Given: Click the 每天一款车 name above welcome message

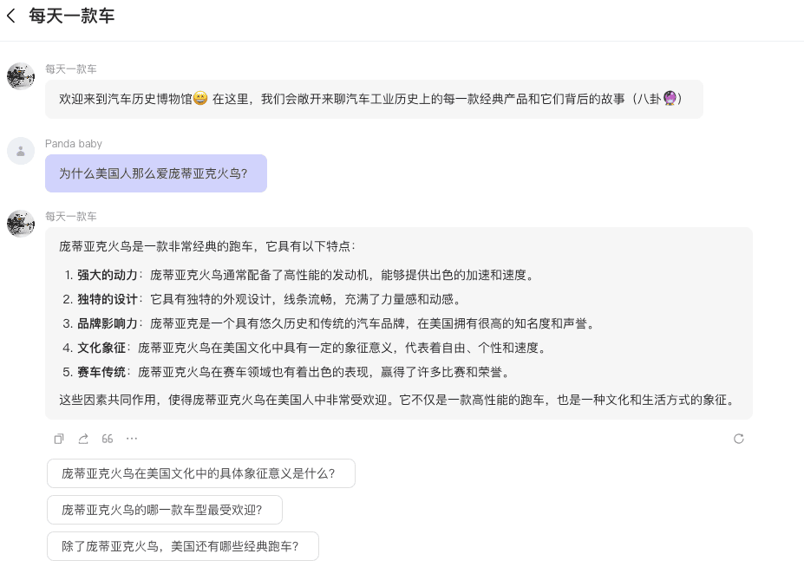Looking at the screenshot, I should (x=71, y=68).
